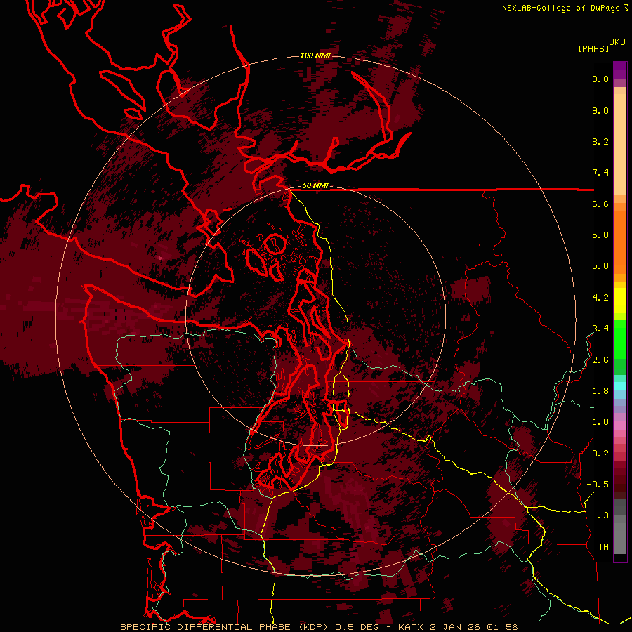This screenshot has height=632, width=632.
Task: Click the 1.0 legend value
Action: click(600, 422)
